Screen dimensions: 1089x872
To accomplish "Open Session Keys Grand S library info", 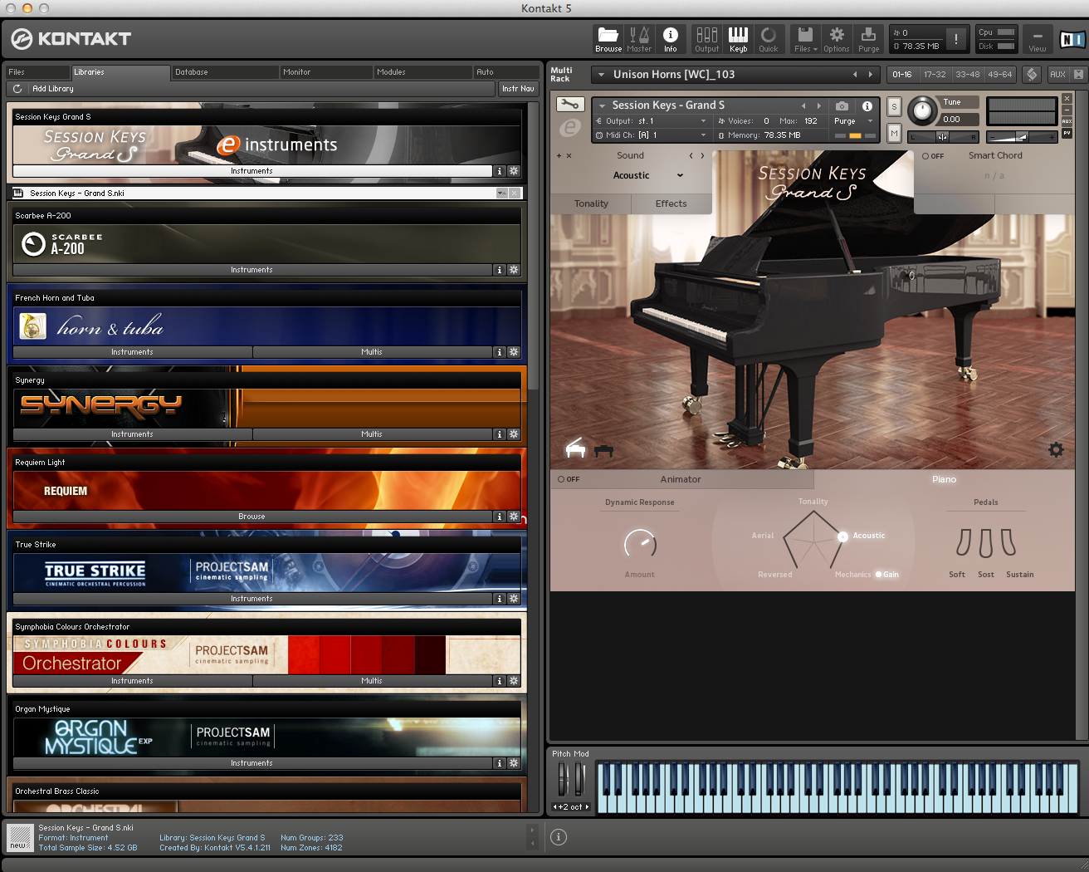I will point(500,171).
